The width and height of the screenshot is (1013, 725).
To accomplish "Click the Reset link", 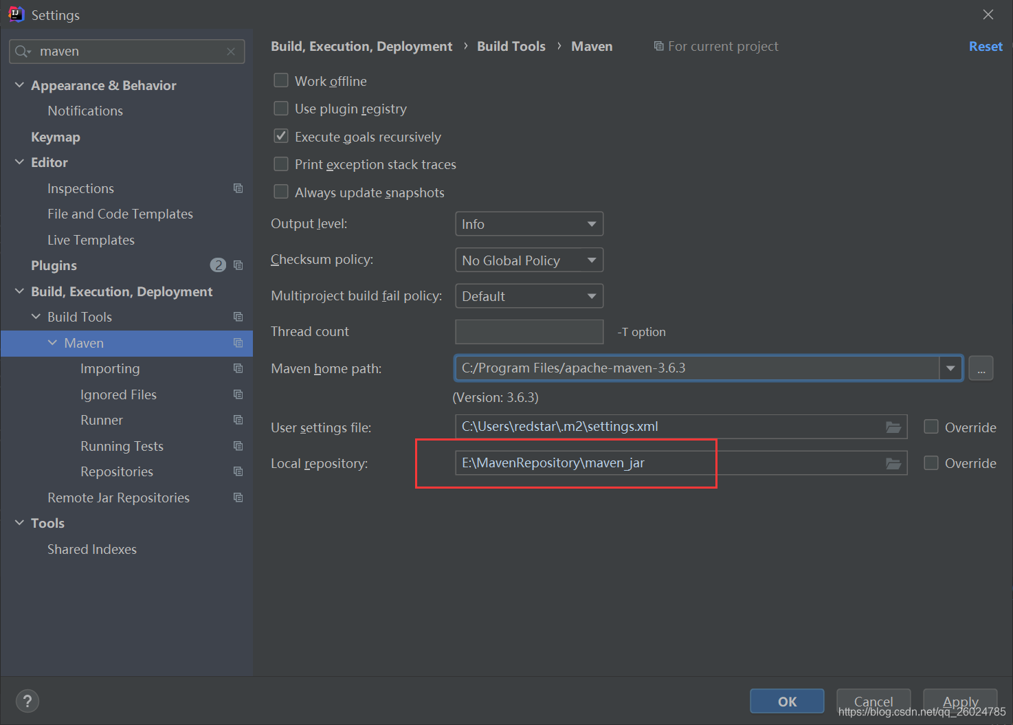I will click(986, 46).
